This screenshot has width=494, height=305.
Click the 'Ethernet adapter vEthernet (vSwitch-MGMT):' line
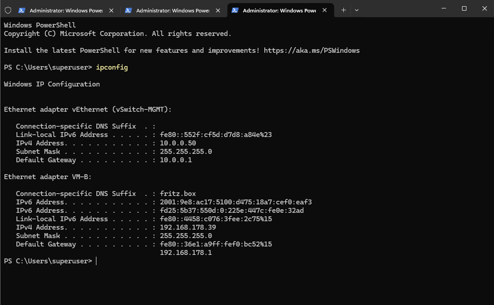click(88, 109)
